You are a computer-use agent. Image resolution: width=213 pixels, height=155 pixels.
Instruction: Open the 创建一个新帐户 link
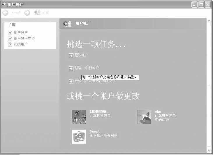coord(87,68)
